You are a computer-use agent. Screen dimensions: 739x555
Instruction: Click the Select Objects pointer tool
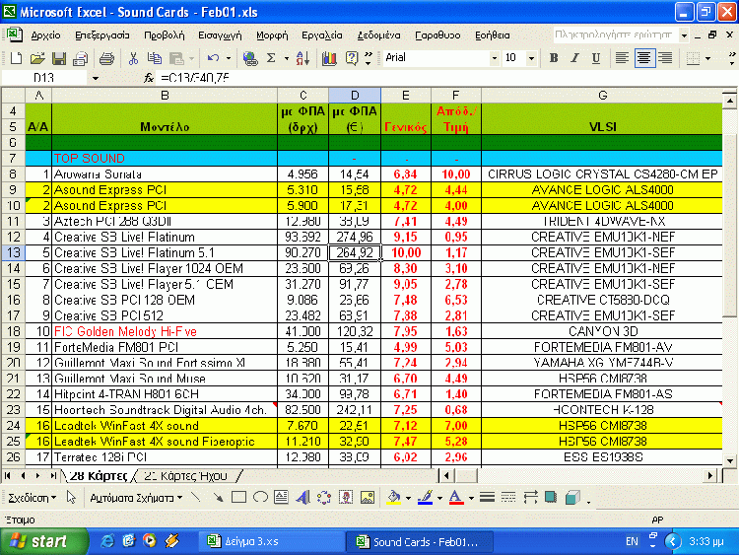coord(71,497)
